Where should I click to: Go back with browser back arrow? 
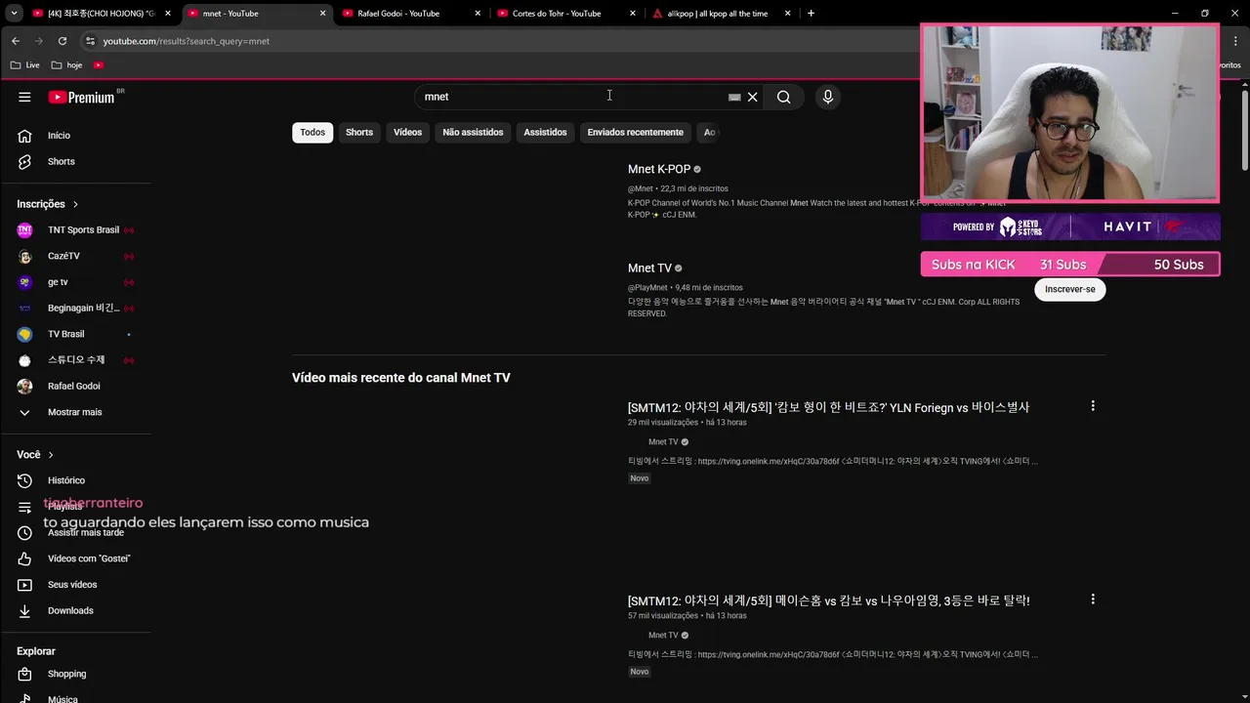(15, 41)
